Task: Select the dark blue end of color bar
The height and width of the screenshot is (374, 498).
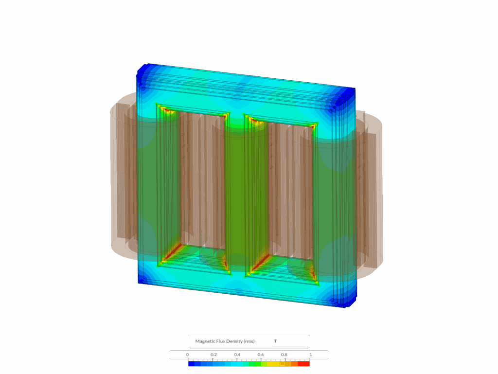Action: click(191, 364)
